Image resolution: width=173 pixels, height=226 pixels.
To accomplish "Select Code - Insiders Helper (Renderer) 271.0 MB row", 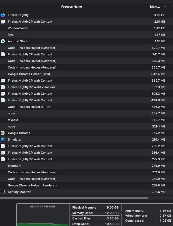I will [x=87, y=172].
